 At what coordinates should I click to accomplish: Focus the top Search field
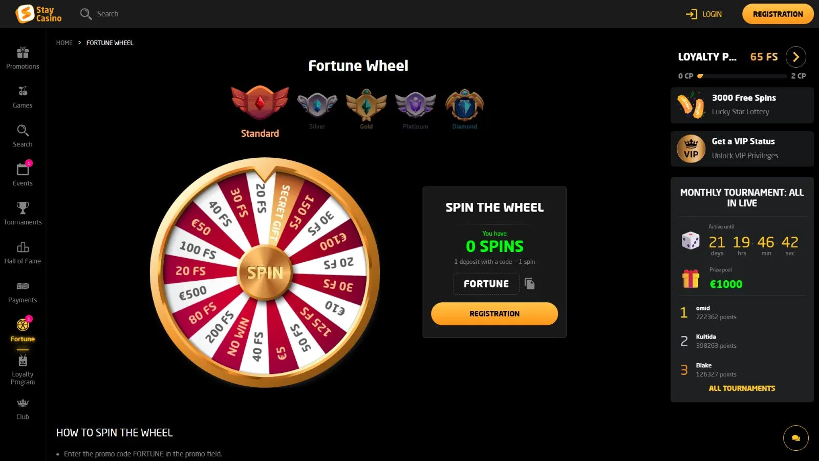point(100,14)
